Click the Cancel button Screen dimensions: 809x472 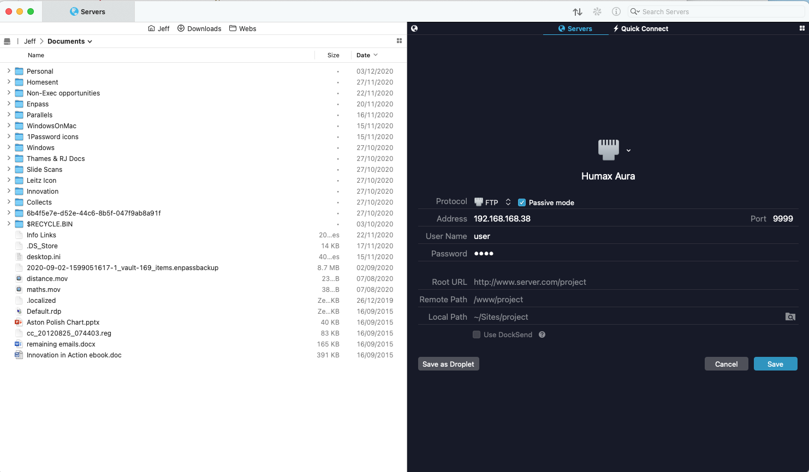pos(726,364)
